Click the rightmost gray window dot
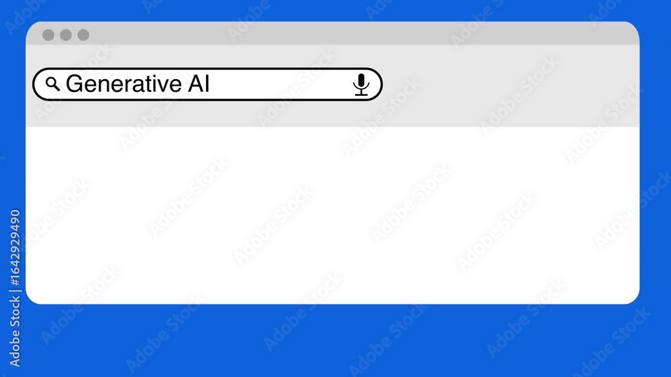Screen dimensions: 671x377 (x=83, y=35)
